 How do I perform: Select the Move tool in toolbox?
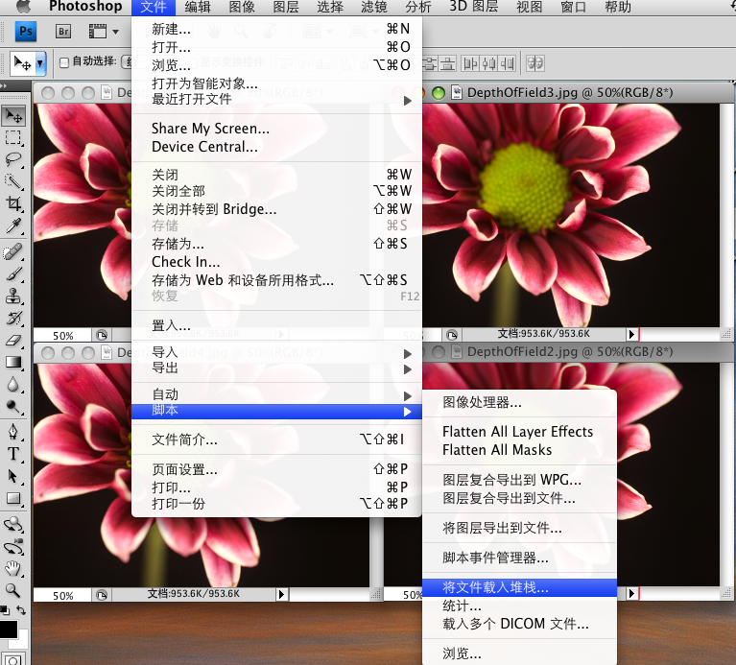(13, 116)
